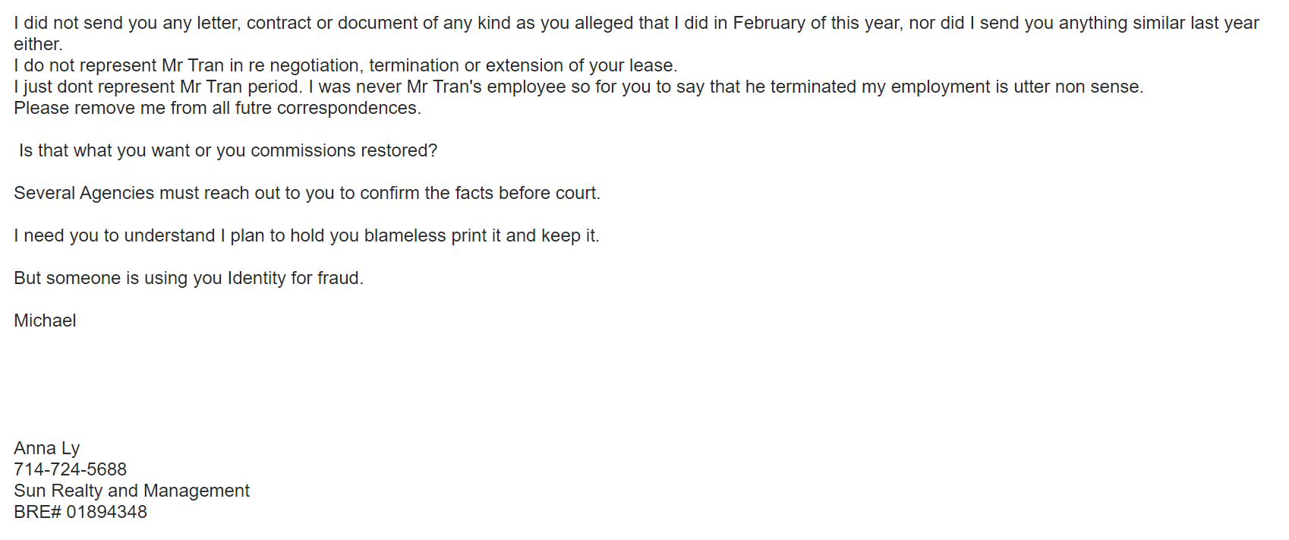This screenshot has height=540, width=1289.
Task: Click the word 'either.' on the second line
Action: pyautogui.click(x=38, y=44)
